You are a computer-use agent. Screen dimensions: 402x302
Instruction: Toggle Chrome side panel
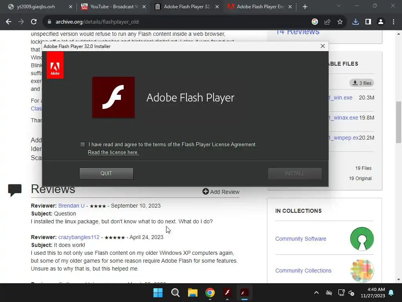pos(368,22)
